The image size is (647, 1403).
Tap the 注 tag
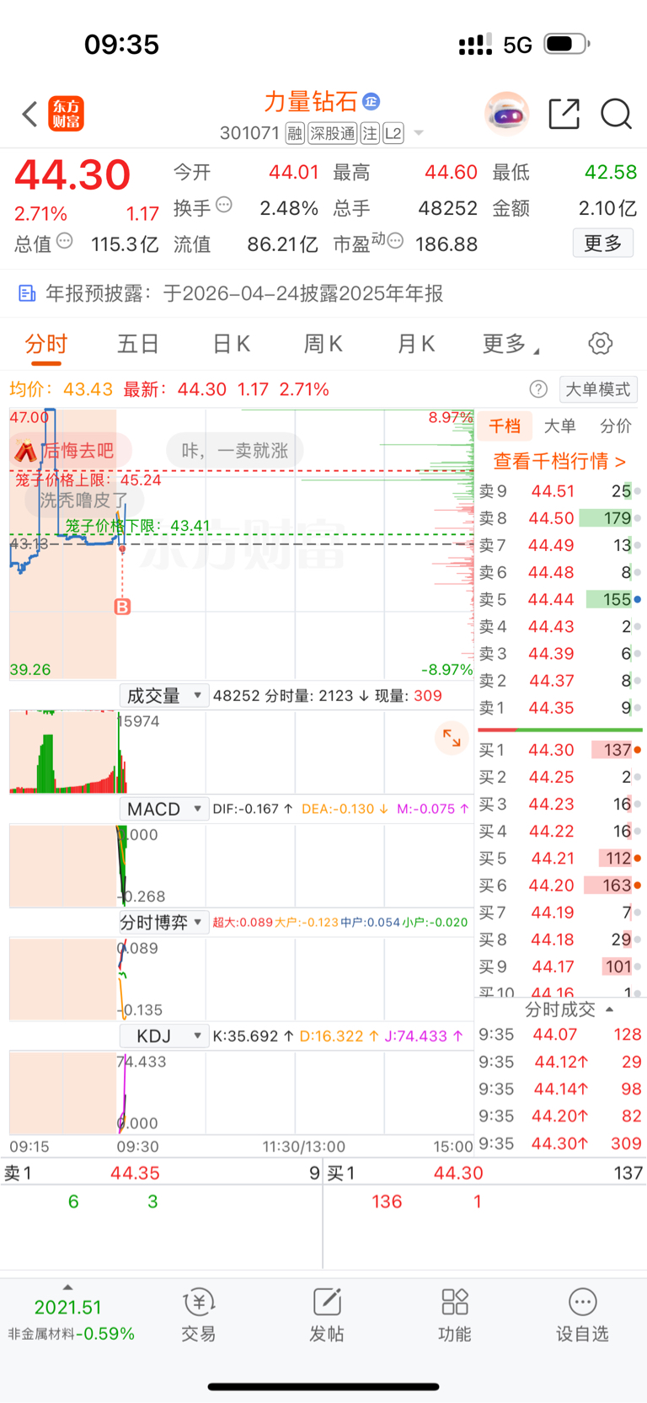click(x=369, y=133)
